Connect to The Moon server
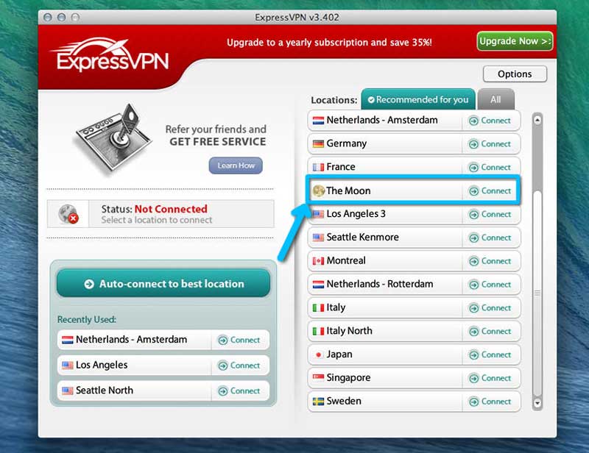 point(491,191)
